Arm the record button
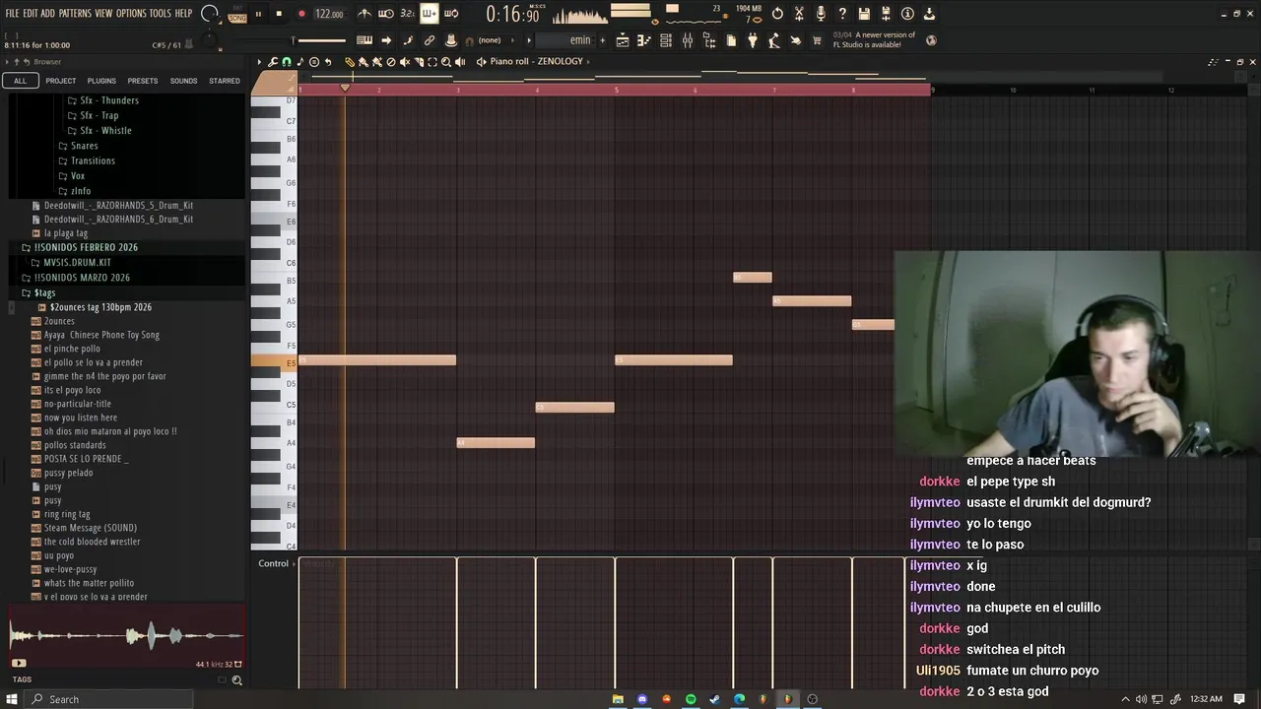 tap(301, 14)
